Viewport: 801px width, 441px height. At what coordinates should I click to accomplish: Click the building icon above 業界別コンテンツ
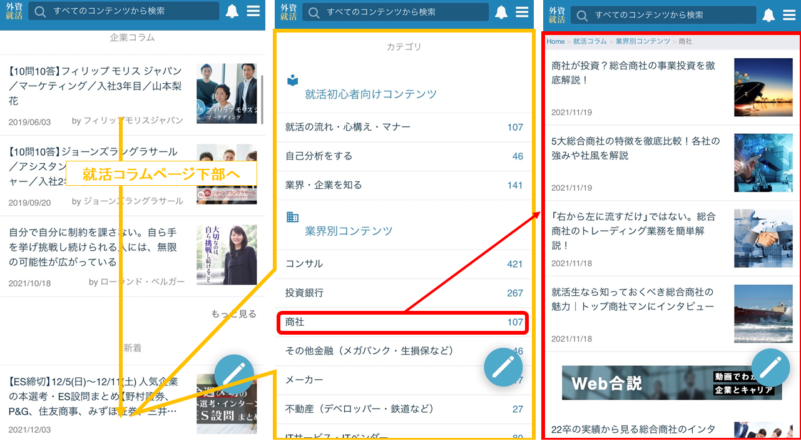pos(292,217)
